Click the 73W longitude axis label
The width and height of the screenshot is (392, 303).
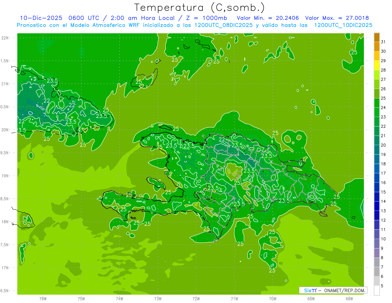pos(158,298)
